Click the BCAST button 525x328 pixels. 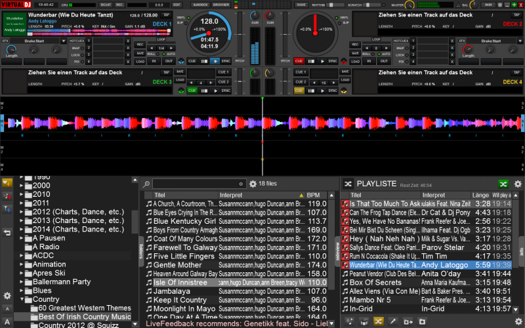point(106,5)
